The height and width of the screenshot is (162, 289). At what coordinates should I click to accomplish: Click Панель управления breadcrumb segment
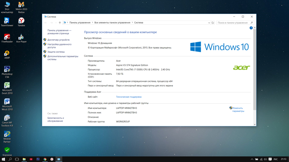pos(80,23)
